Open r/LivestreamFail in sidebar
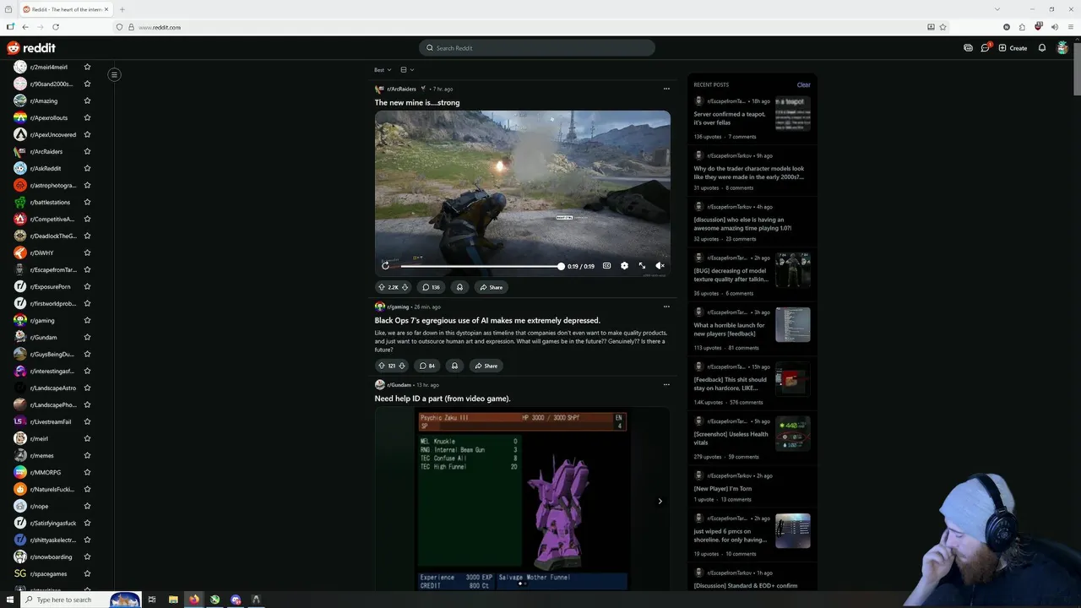1081x608 pixels. point(50,421)
